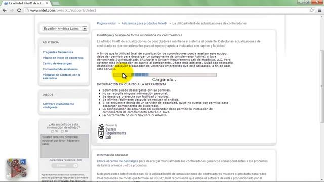Reload the page with the refresh icon
This screenshot has width=324, height=182.
(19, 10)
